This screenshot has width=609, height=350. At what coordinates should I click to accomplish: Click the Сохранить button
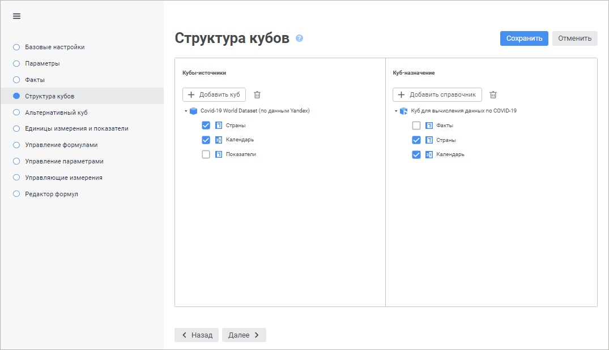click(524, 38)
